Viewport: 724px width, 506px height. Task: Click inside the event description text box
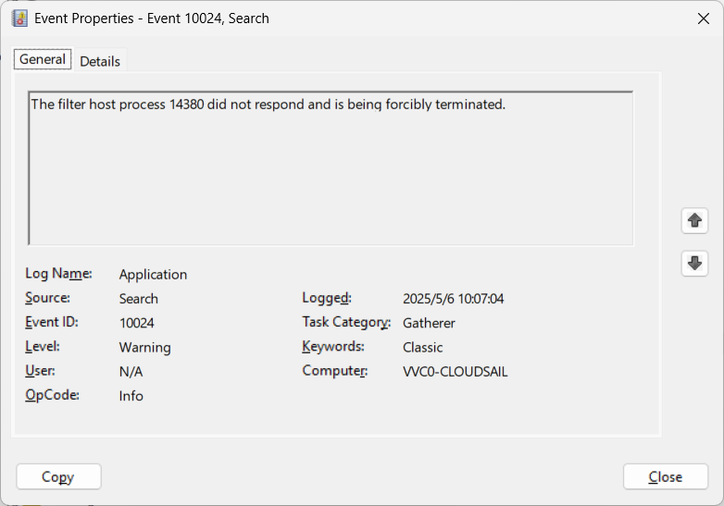coord(331,168)
